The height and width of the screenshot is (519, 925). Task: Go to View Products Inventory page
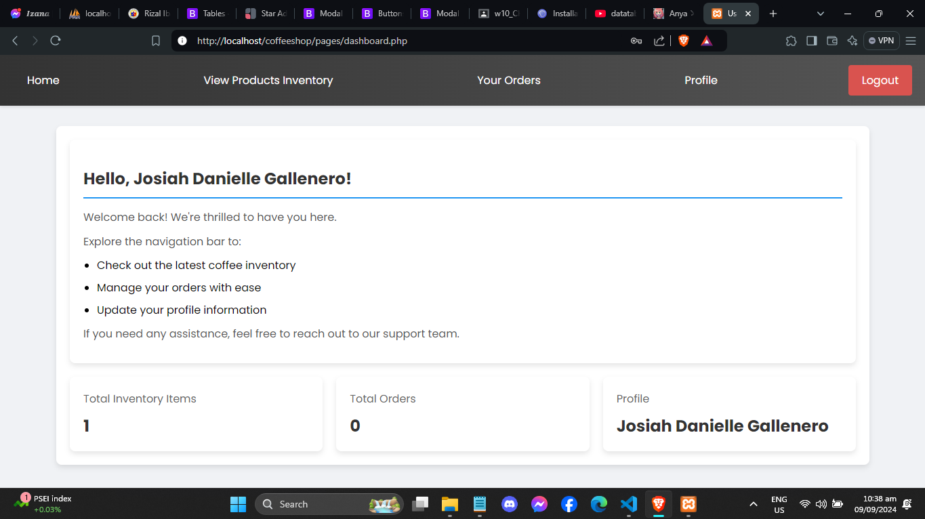268,80
